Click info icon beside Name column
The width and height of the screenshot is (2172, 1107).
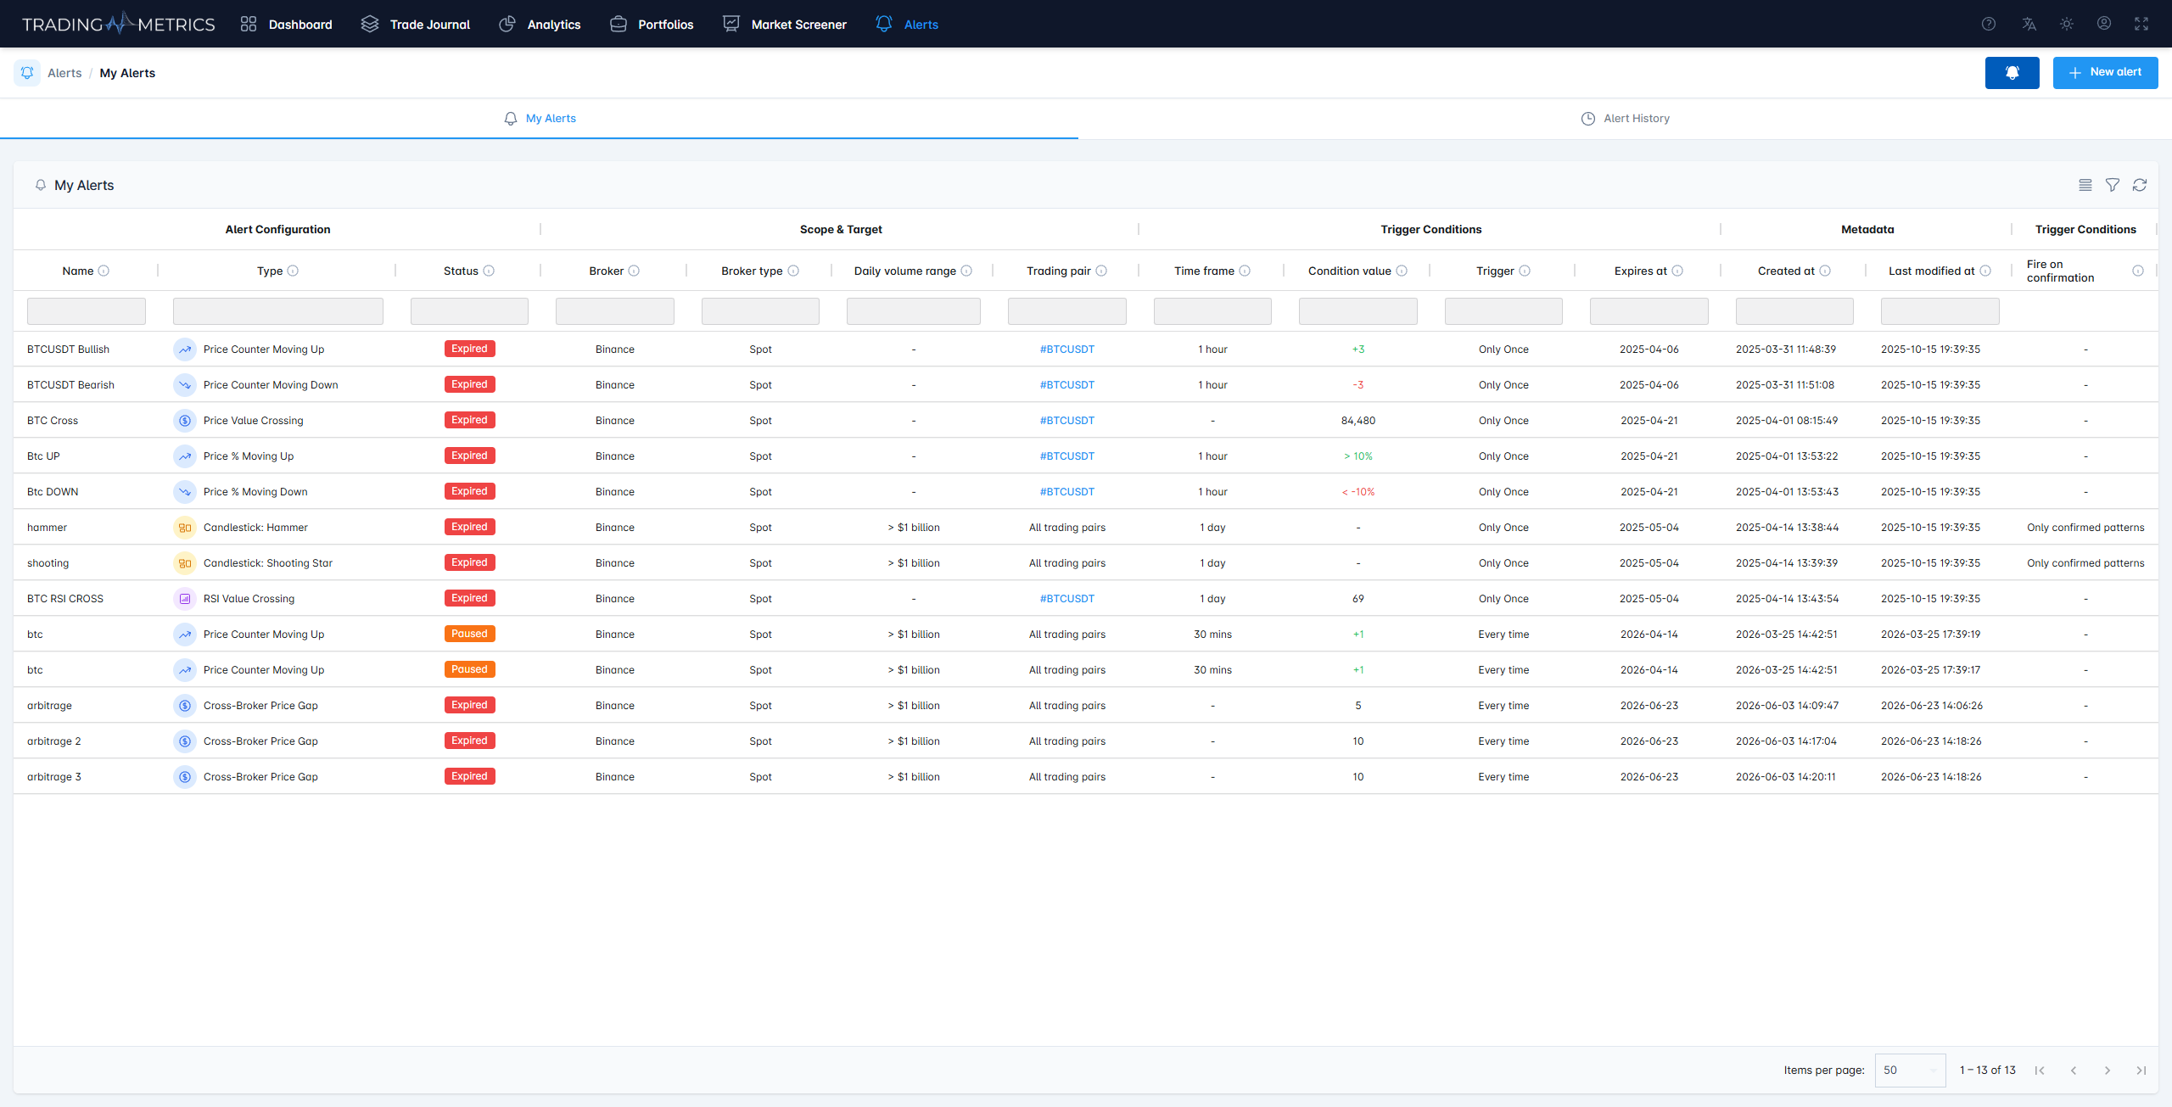point(104,271)
